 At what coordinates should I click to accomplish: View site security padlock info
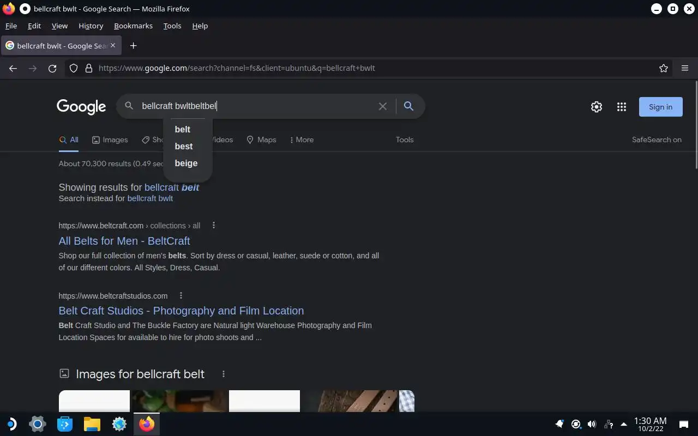[x=89, y=68]
